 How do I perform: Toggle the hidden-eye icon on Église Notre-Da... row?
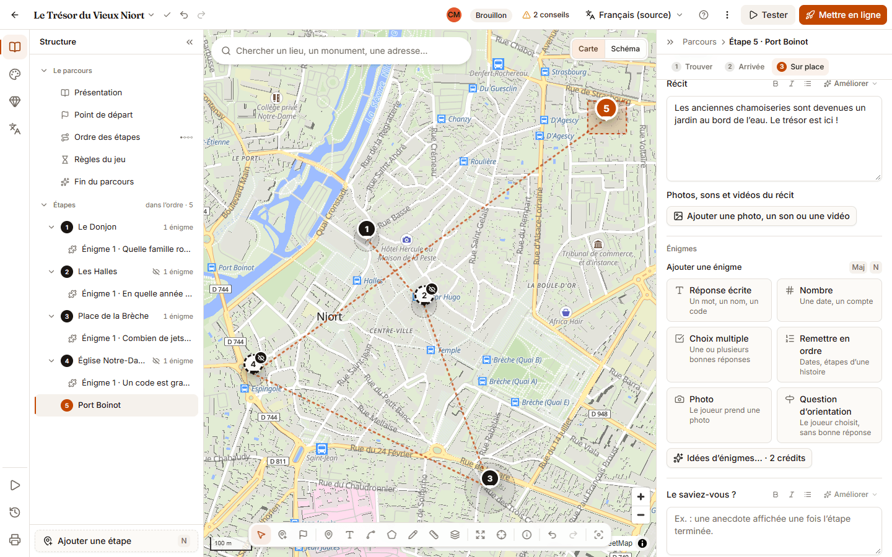coord(156,361)
